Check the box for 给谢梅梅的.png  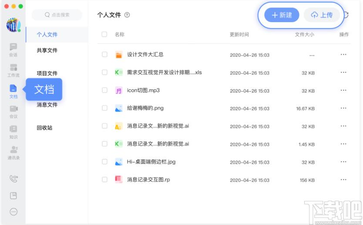[104, 108]
